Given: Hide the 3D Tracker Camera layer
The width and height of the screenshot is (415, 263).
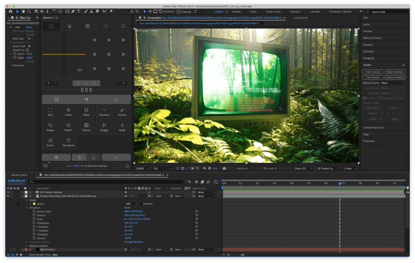Looking at the screenshot, I should click(x=8, y=192).
